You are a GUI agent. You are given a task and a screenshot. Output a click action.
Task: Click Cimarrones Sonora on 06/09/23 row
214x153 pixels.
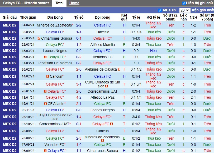[x=102, y=151]
